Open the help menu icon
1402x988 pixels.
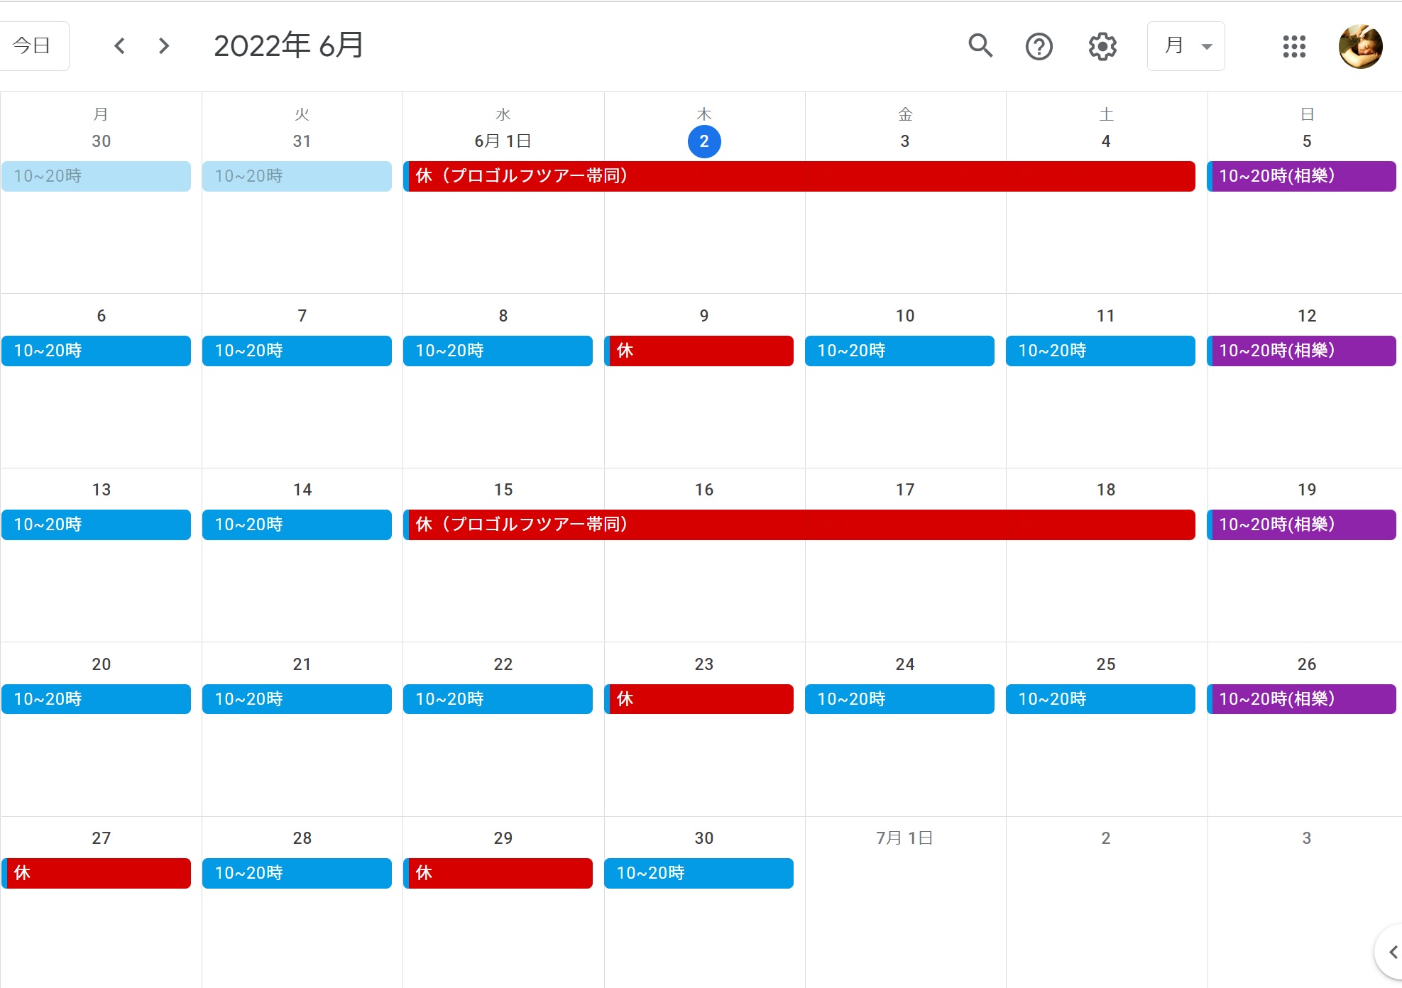pos(1039,47)
